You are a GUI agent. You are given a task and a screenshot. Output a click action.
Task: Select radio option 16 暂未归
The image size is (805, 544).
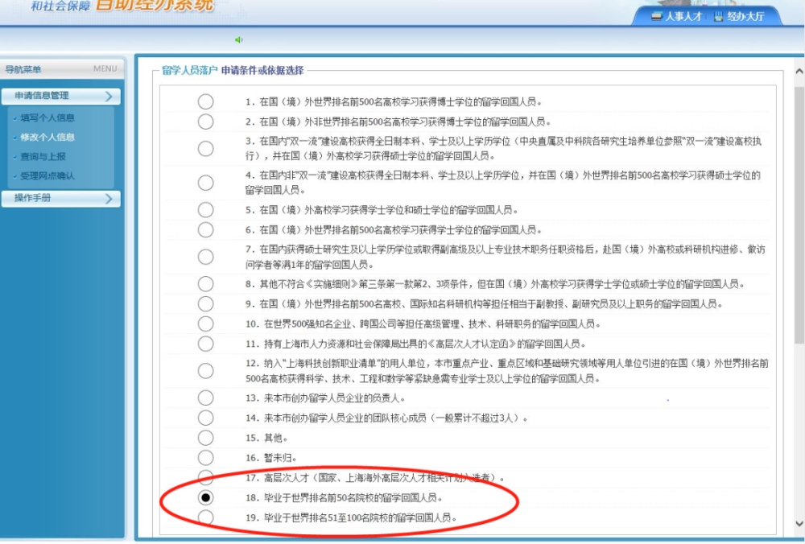tap(205, 457)
